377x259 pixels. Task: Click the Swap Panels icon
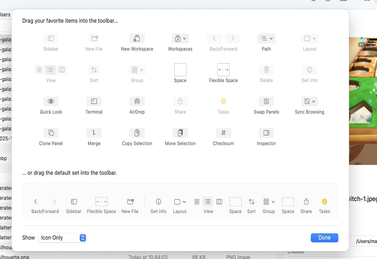pos(266,101)
